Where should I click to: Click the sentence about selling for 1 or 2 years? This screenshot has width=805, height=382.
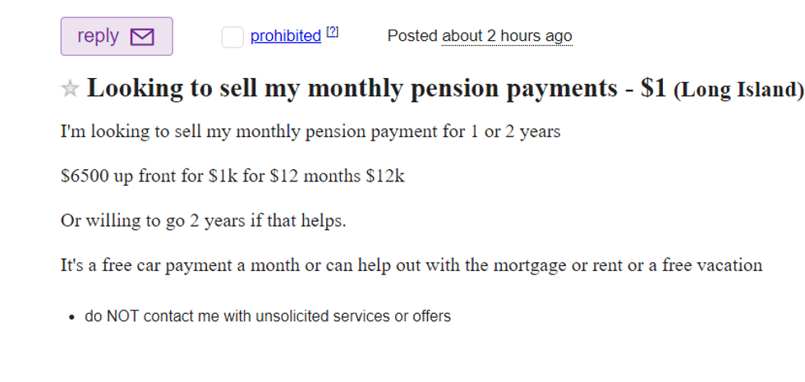coord(310,132)
